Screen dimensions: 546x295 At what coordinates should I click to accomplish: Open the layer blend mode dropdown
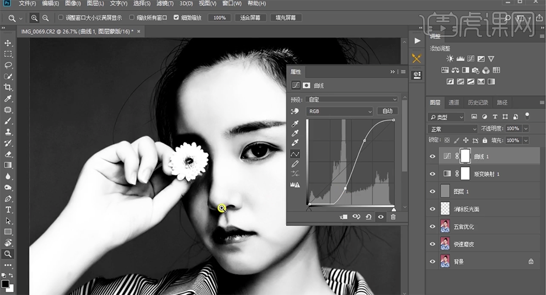tap(452, 129)
